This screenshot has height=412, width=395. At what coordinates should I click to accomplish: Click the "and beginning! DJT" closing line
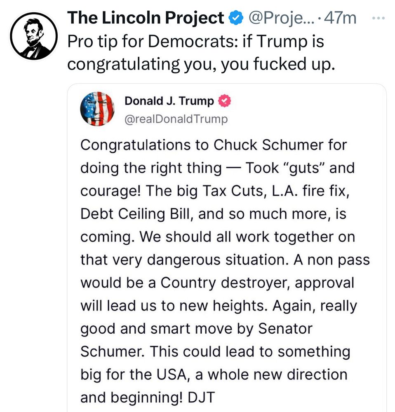pos(148,398)
